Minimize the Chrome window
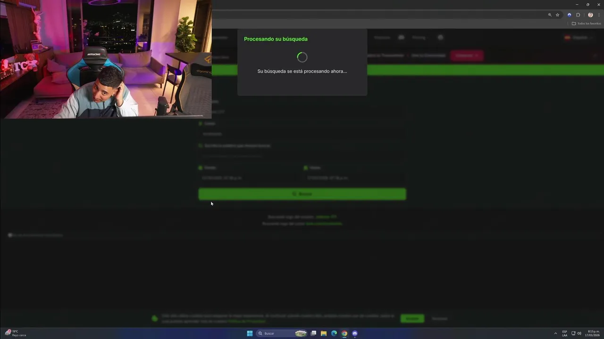 click(577, 4)
